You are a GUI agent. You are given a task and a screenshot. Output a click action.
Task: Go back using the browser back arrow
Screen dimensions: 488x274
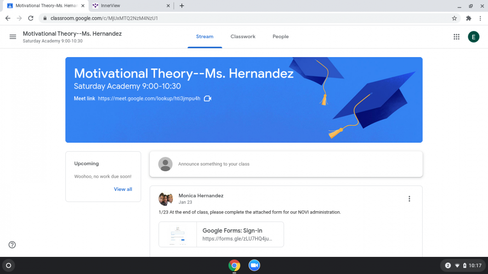8,18
